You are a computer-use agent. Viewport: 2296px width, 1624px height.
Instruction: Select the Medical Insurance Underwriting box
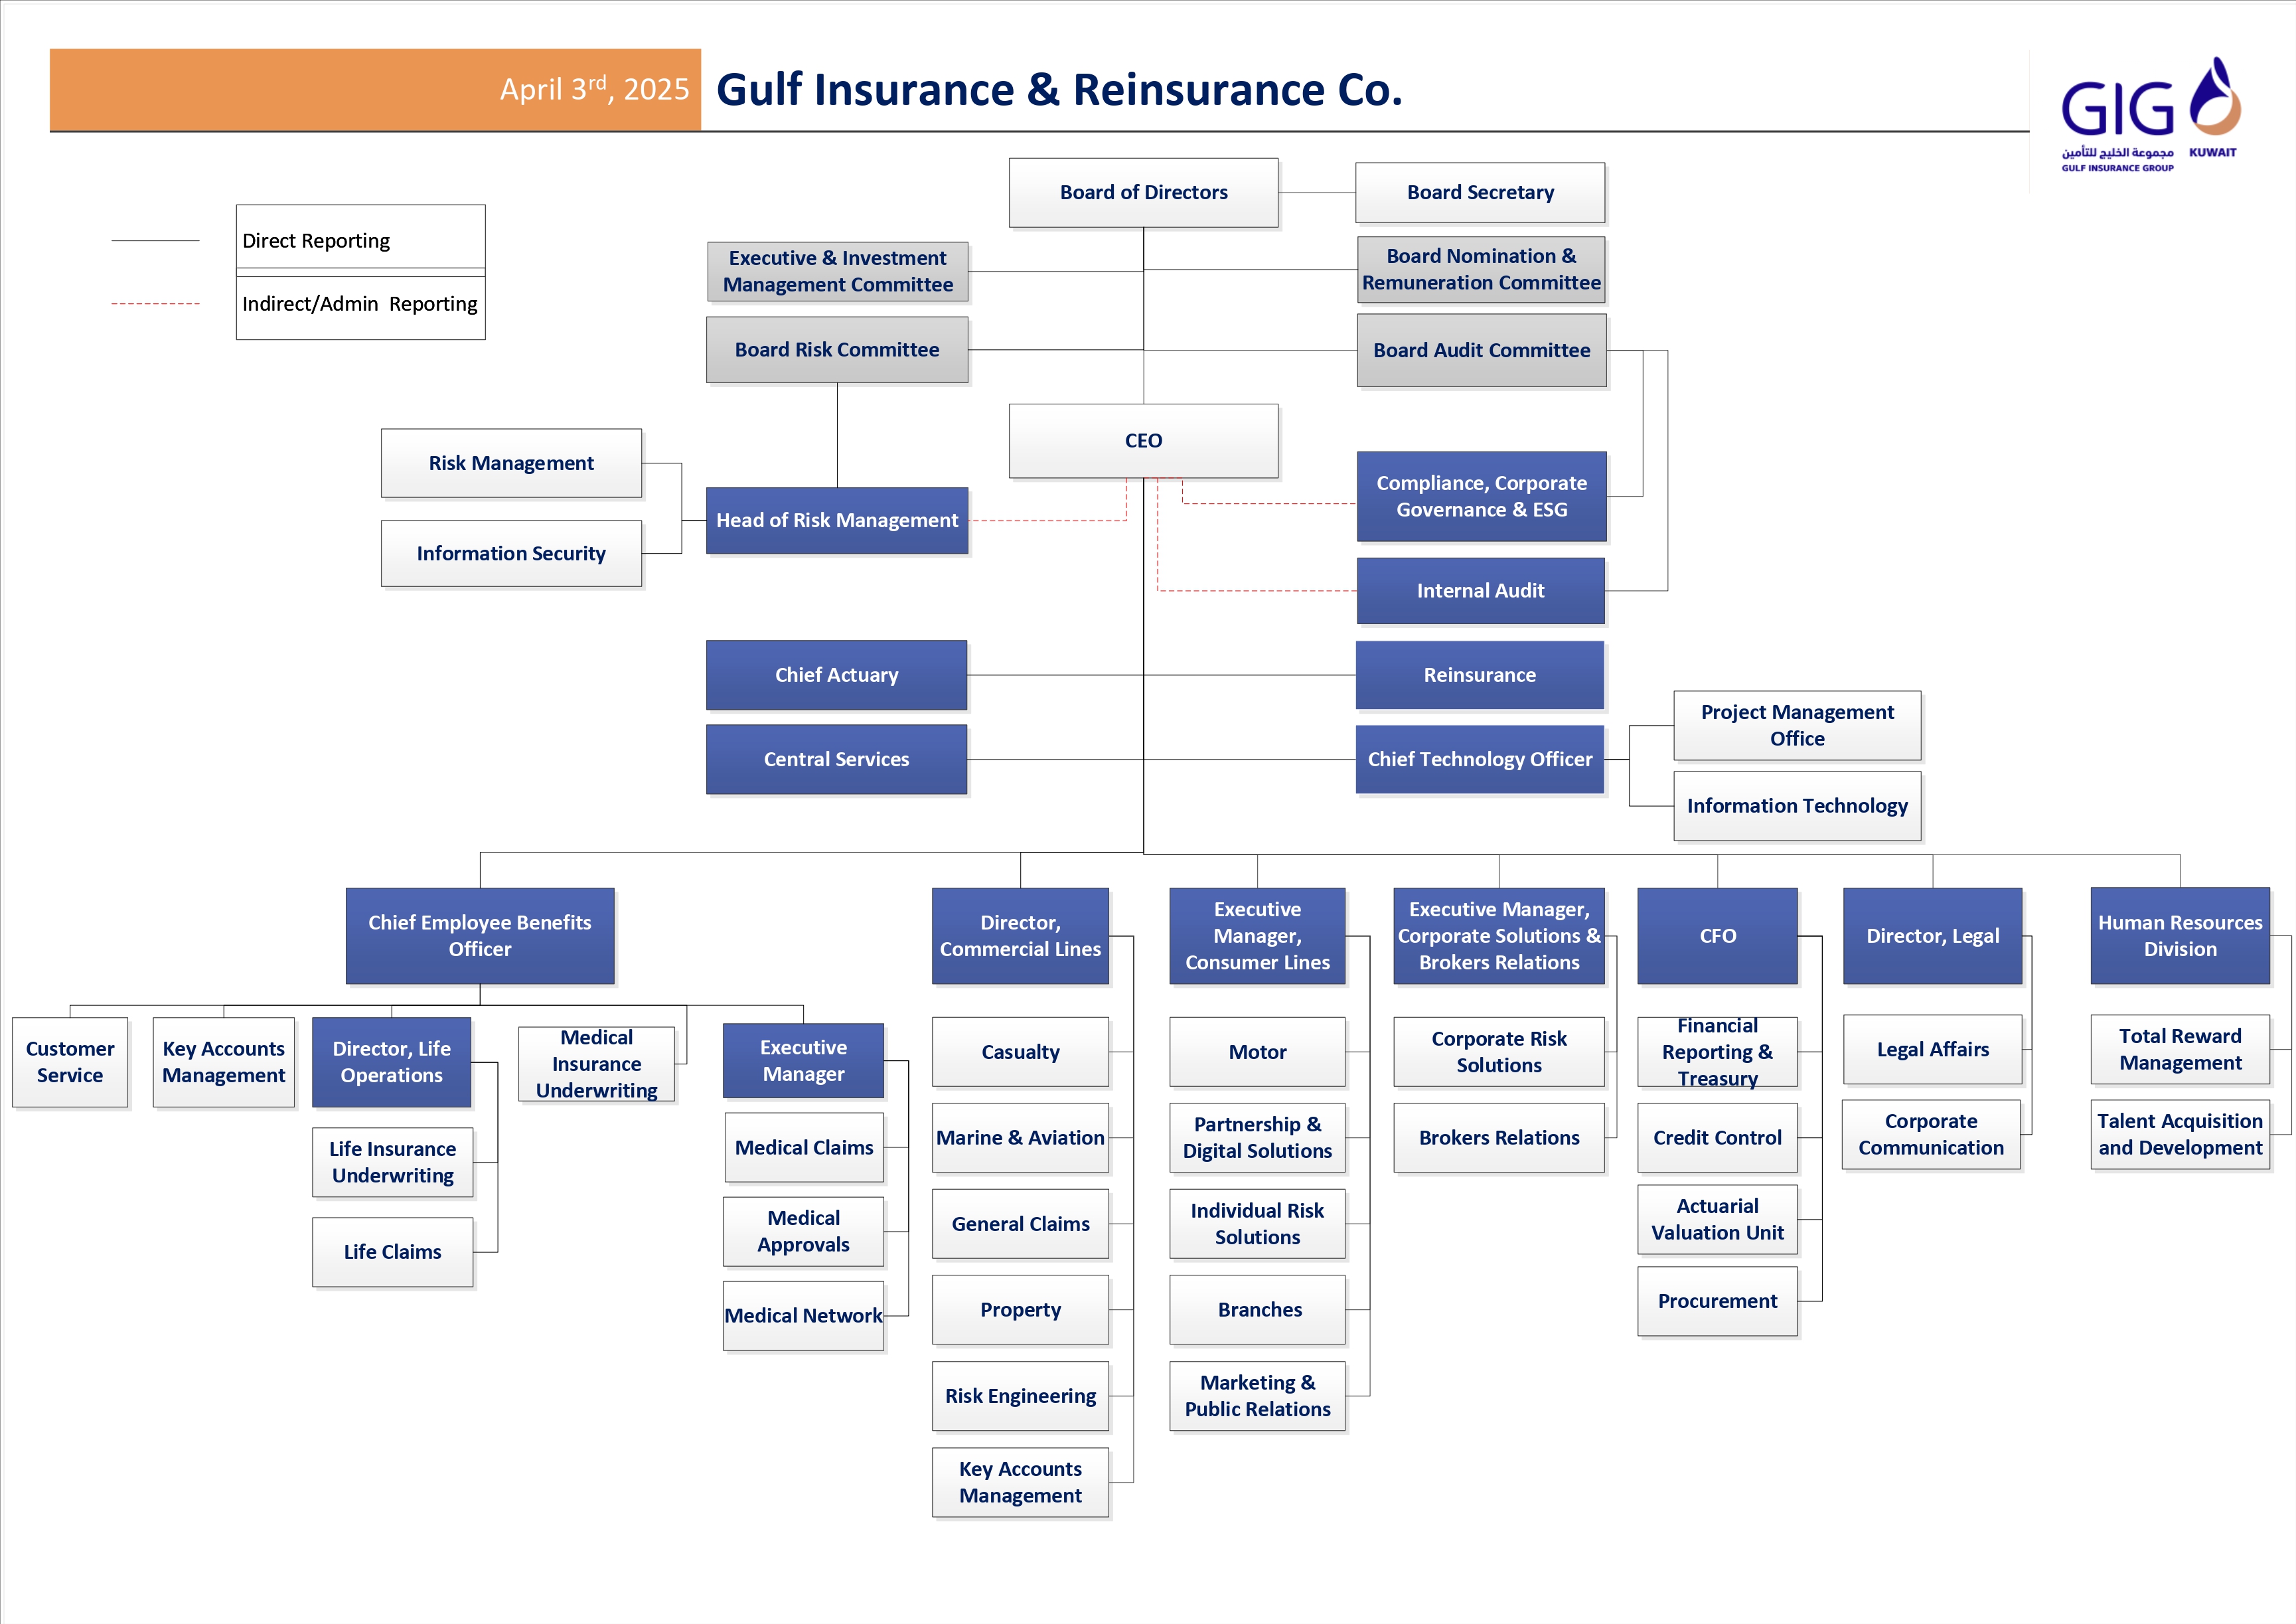point(596,1064)
